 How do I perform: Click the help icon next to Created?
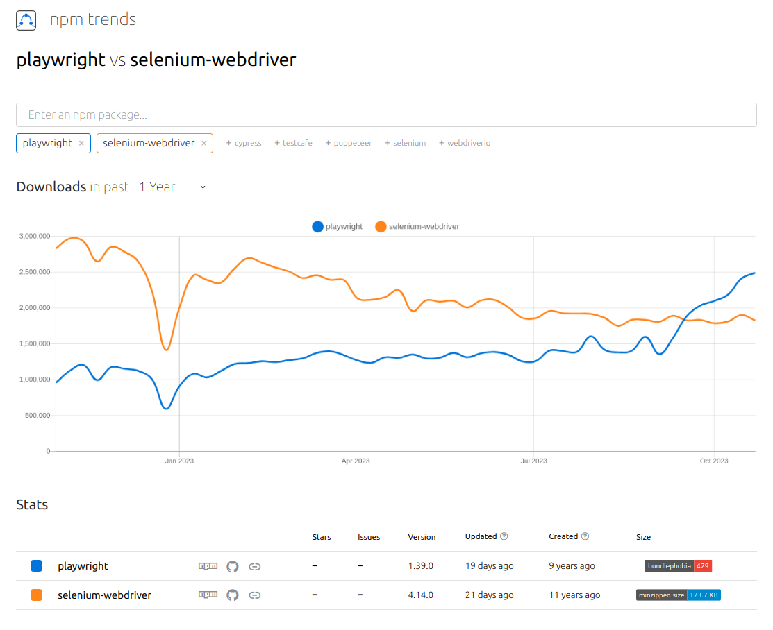(585, 536)
